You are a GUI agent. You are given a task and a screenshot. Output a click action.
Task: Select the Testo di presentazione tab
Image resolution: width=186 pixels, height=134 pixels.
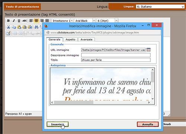click(x=22, y=7)
